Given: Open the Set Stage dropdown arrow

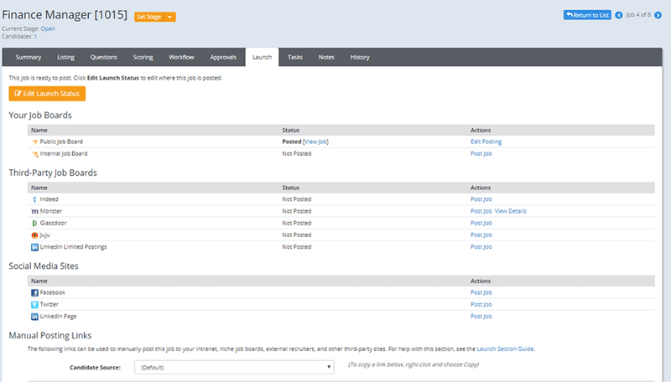Looking at the screenshot, I should 171,17.
